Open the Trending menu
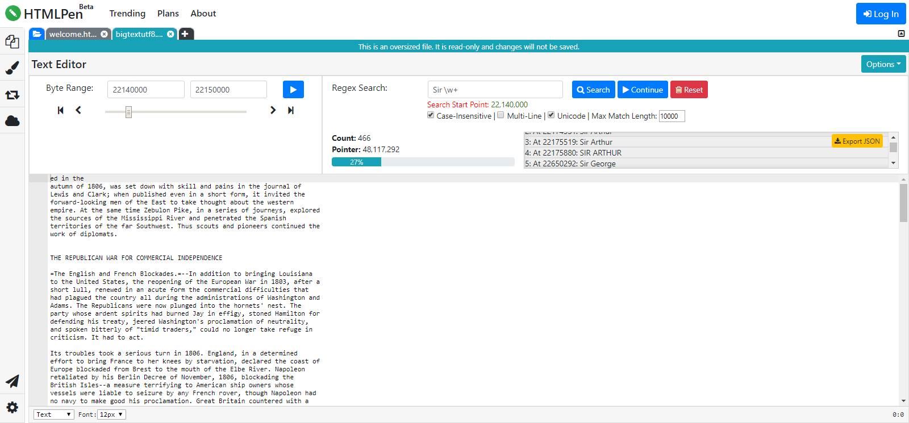 [127, 13]
